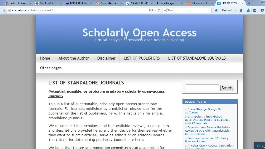Viewport: 265px width, 149px height.
Task: Click the 'Potential, possible, or probable predatory' subheading
Action: point(107,94)
